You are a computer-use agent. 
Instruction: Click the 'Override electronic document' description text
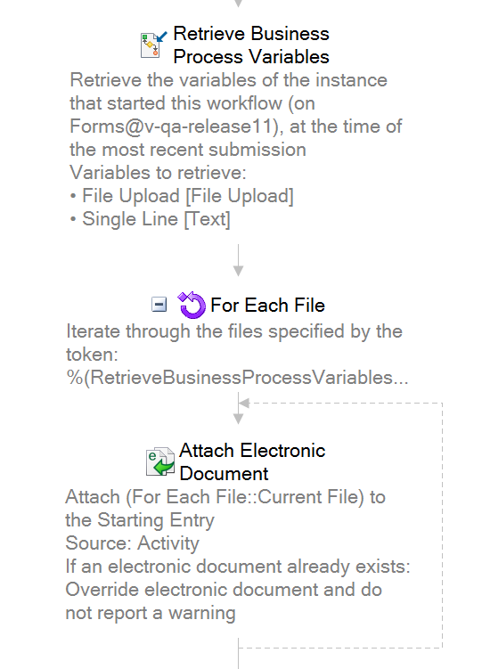[224, 590]
